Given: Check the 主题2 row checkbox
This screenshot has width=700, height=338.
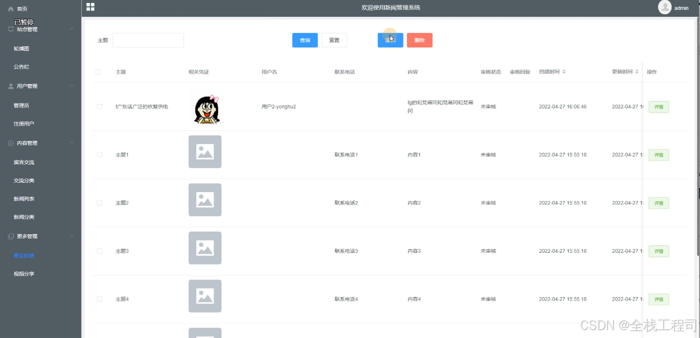Looking at the screenshot, I should pyautogui.click(x=100, y=203).
